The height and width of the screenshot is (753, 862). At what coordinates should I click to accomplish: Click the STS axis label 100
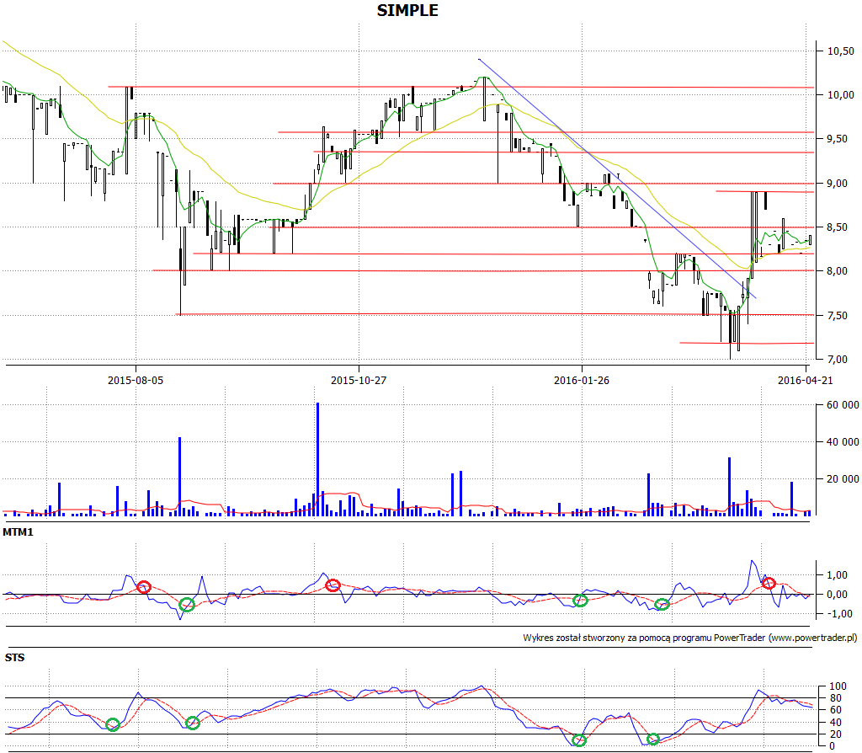coord(838,686)
